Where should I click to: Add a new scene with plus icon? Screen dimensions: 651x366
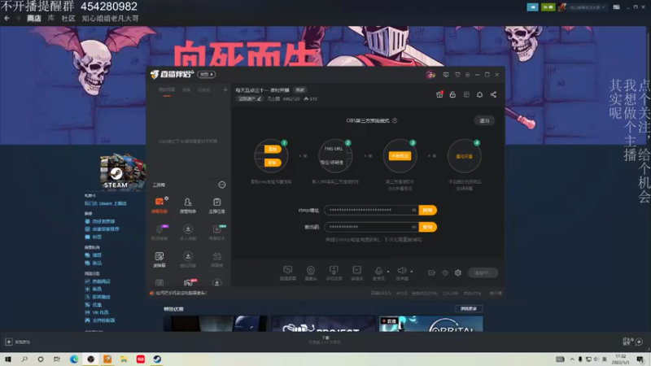point(225,89)
